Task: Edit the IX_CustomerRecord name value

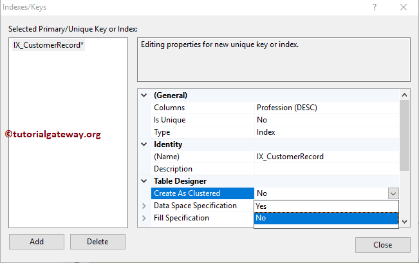Action: click(x=290, y=157)
